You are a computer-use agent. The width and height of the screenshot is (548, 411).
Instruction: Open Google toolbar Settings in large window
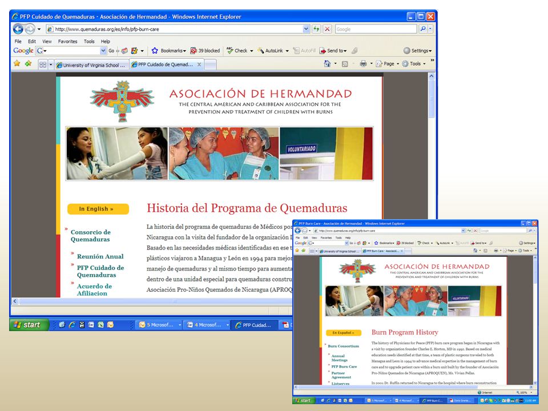coord(417,51)
